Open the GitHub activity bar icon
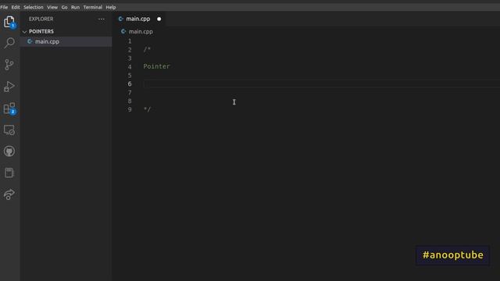Viewport: 500px width, 281px height. click(9, 151)
